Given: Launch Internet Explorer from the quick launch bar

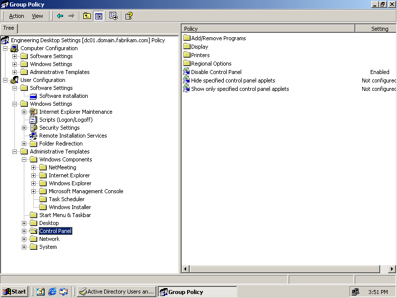Looking at the screenshot, I should 52,292.
